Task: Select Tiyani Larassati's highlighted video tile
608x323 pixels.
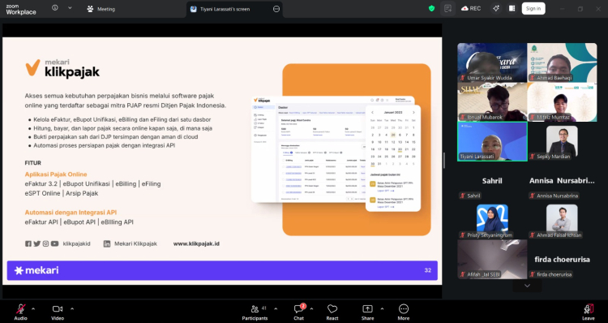Action: (x=492, y=141)
